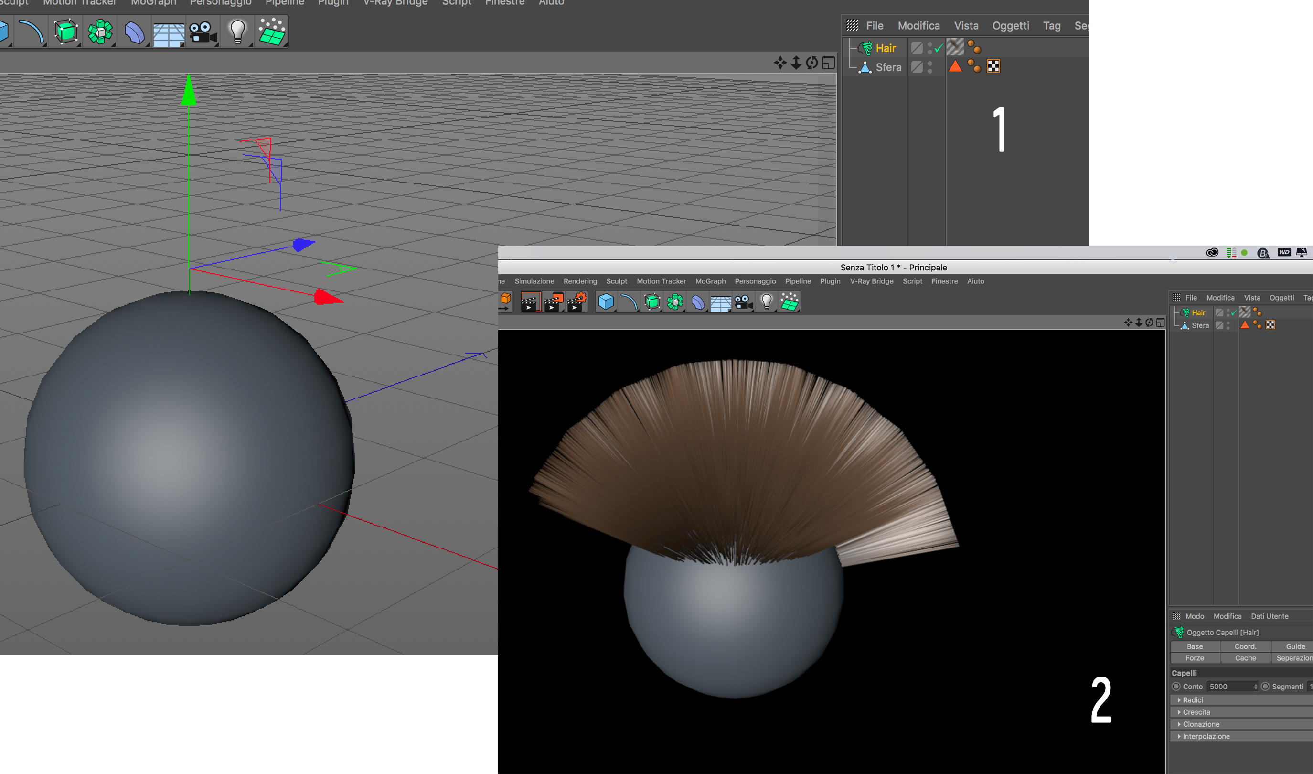Toggle the Conto animation circle button
Screen dimensions: 1313x774
tap(1176, 687)
